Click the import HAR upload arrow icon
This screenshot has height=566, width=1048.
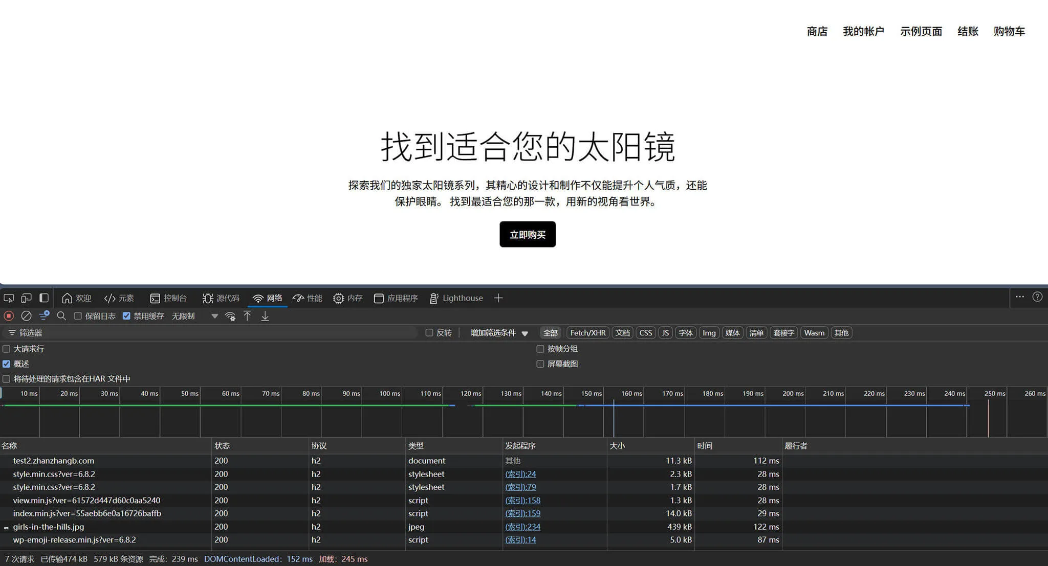[247, 316]
